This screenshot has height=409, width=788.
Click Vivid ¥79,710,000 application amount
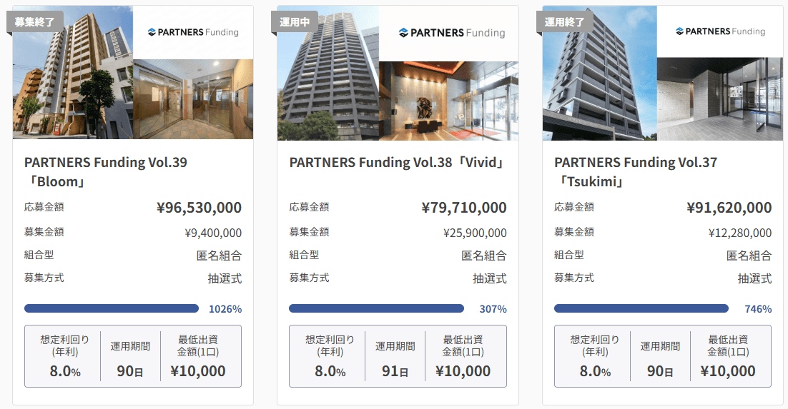point(464,208)
